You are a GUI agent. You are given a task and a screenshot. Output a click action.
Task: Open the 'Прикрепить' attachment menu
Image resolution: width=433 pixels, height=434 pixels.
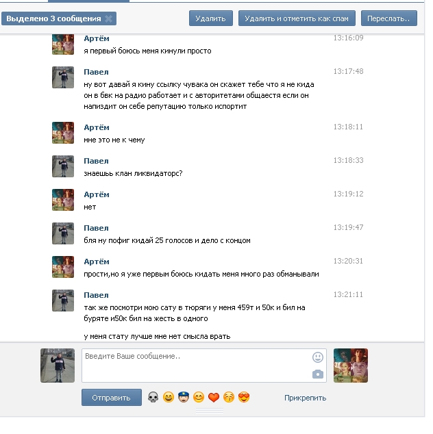coord(305,398)
